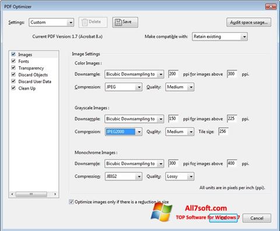Select the Transparency panel item
The image size is (280, 231).
31,68
